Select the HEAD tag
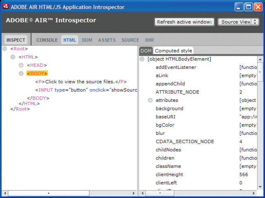This screenshot has height=198, width=265. pos(37,65)
